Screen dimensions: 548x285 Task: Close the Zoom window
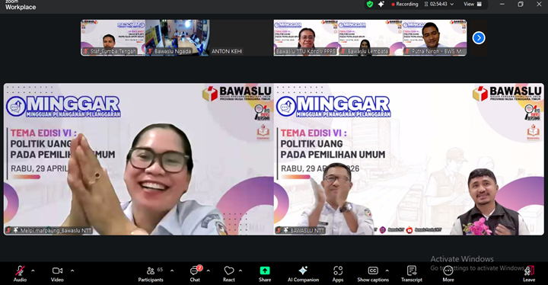pyautogui.click(x=539, y=5)
